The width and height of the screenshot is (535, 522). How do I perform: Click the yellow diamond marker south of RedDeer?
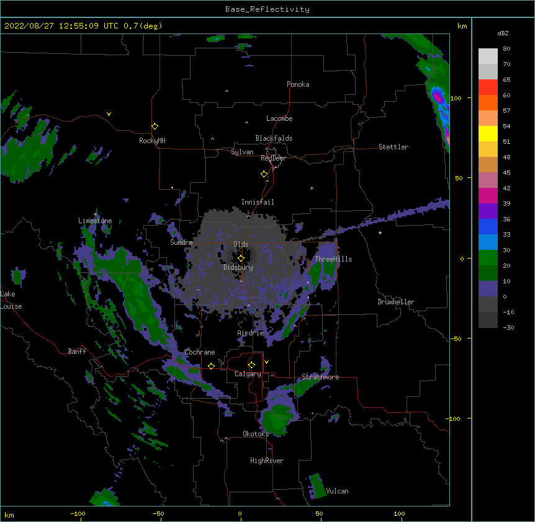tap(264, 174)
